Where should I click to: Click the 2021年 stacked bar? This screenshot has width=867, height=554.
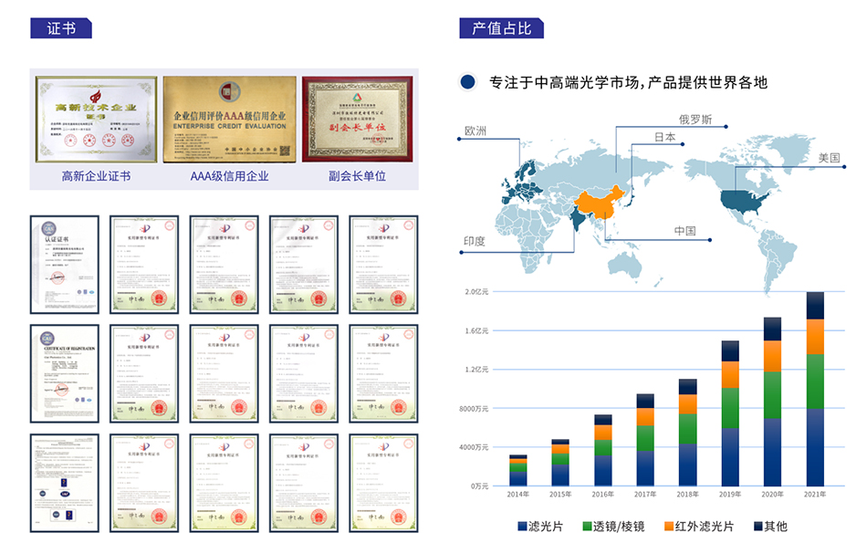point(815,390)
